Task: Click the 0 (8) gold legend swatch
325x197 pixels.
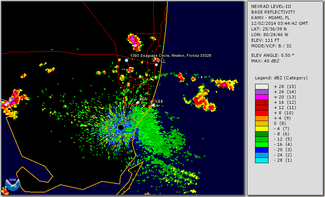Action: pos(261,123)
